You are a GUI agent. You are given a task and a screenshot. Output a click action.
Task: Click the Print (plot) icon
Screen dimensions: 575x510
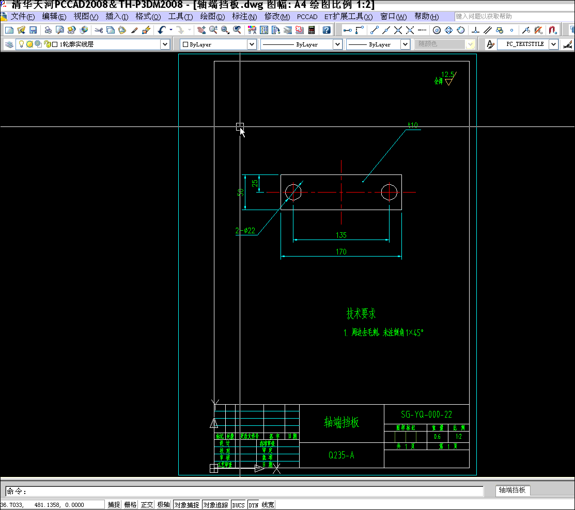click(x=48, y=30)
